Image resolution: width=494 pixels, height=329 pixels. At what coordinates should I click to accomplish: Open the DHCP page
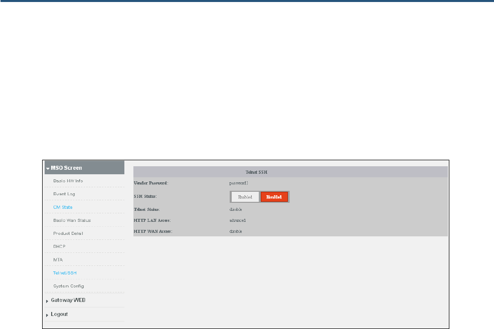click(59, 246)
